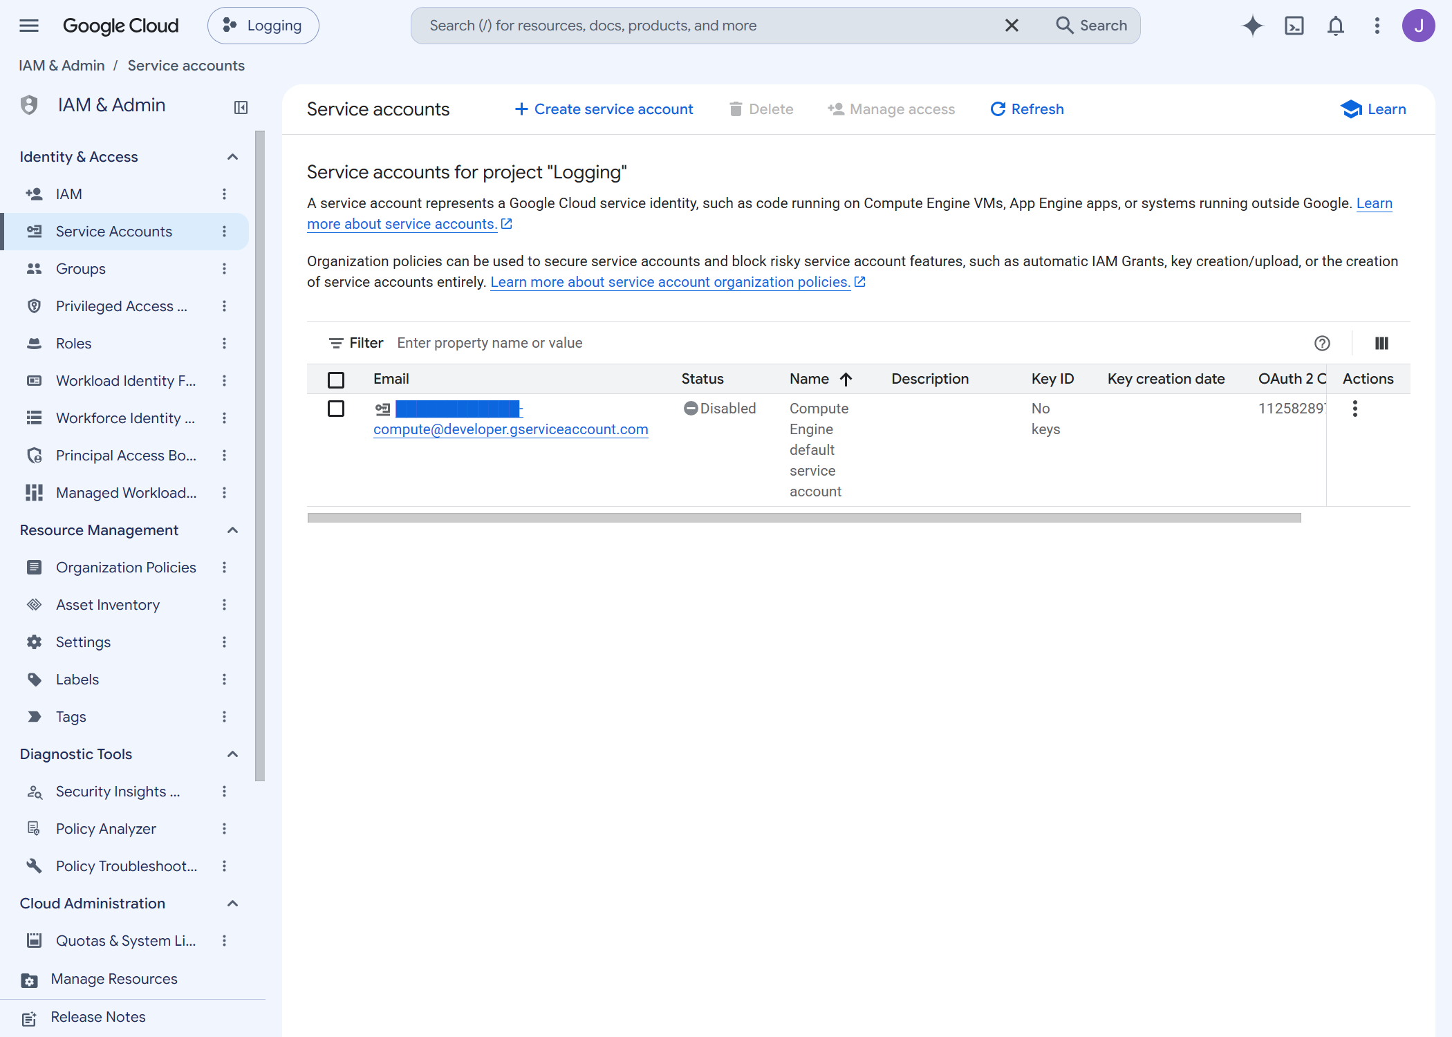Viewport: 1452px width, 1037px height.
Task: Go to IAM & Admin breadcrumb
Action: [62, 66]
